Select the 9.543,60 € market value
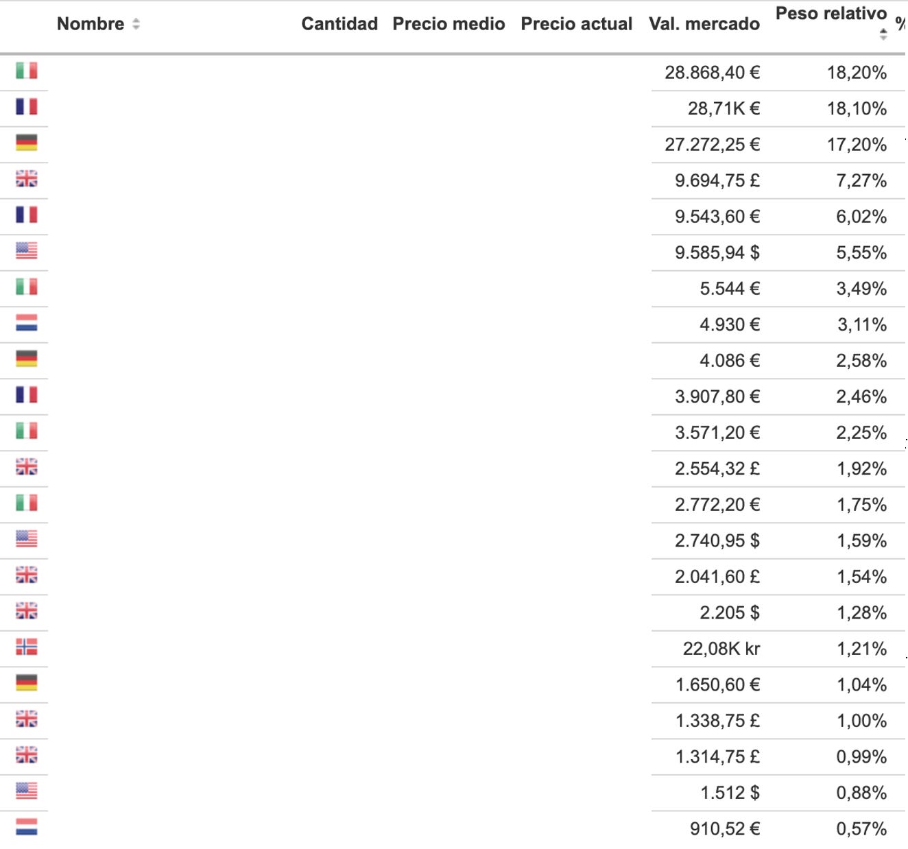 click(x=717, y=217)
